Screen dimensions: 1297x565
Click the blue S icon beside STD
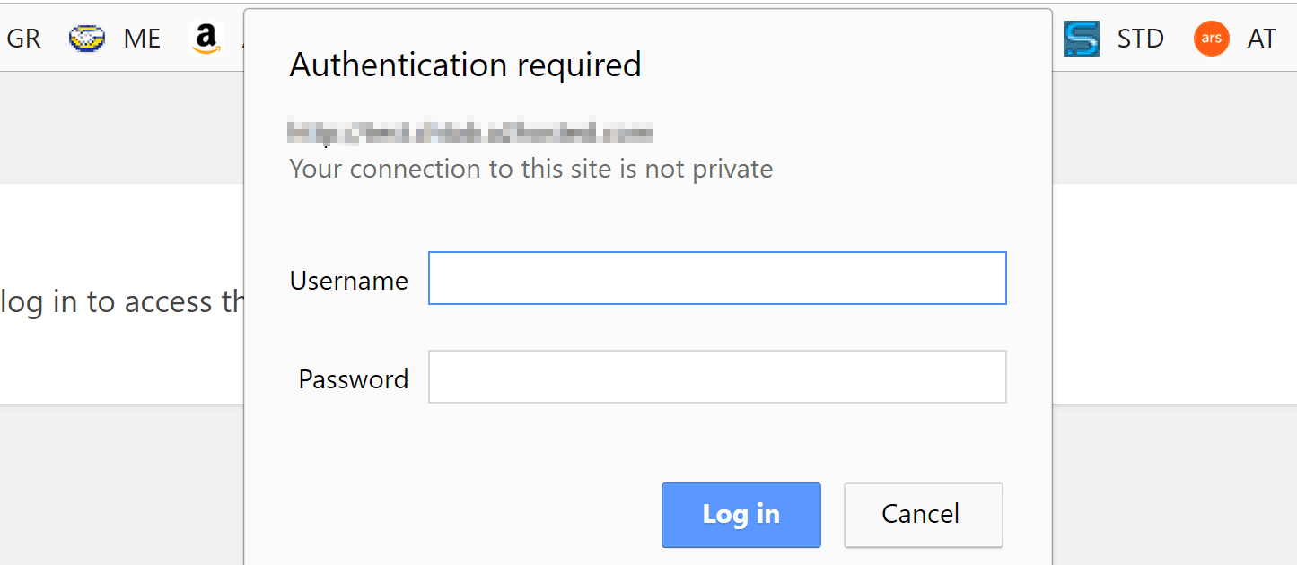point(1082,38)
